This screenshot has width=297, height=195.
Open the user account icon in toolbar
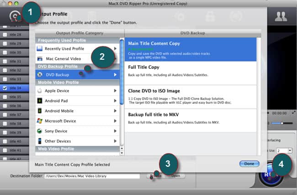point(281,16)
